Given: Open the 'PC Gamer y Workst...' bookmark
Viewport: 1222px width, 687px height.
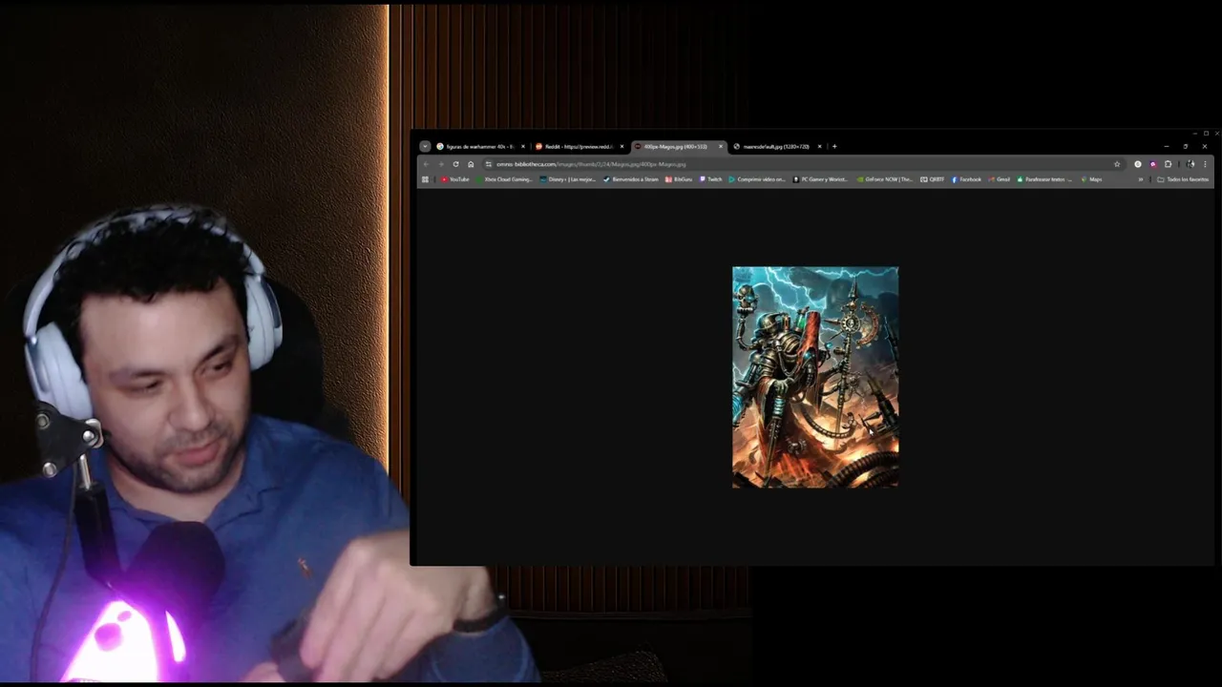Looking at the screenshot, I should [820, 179].
